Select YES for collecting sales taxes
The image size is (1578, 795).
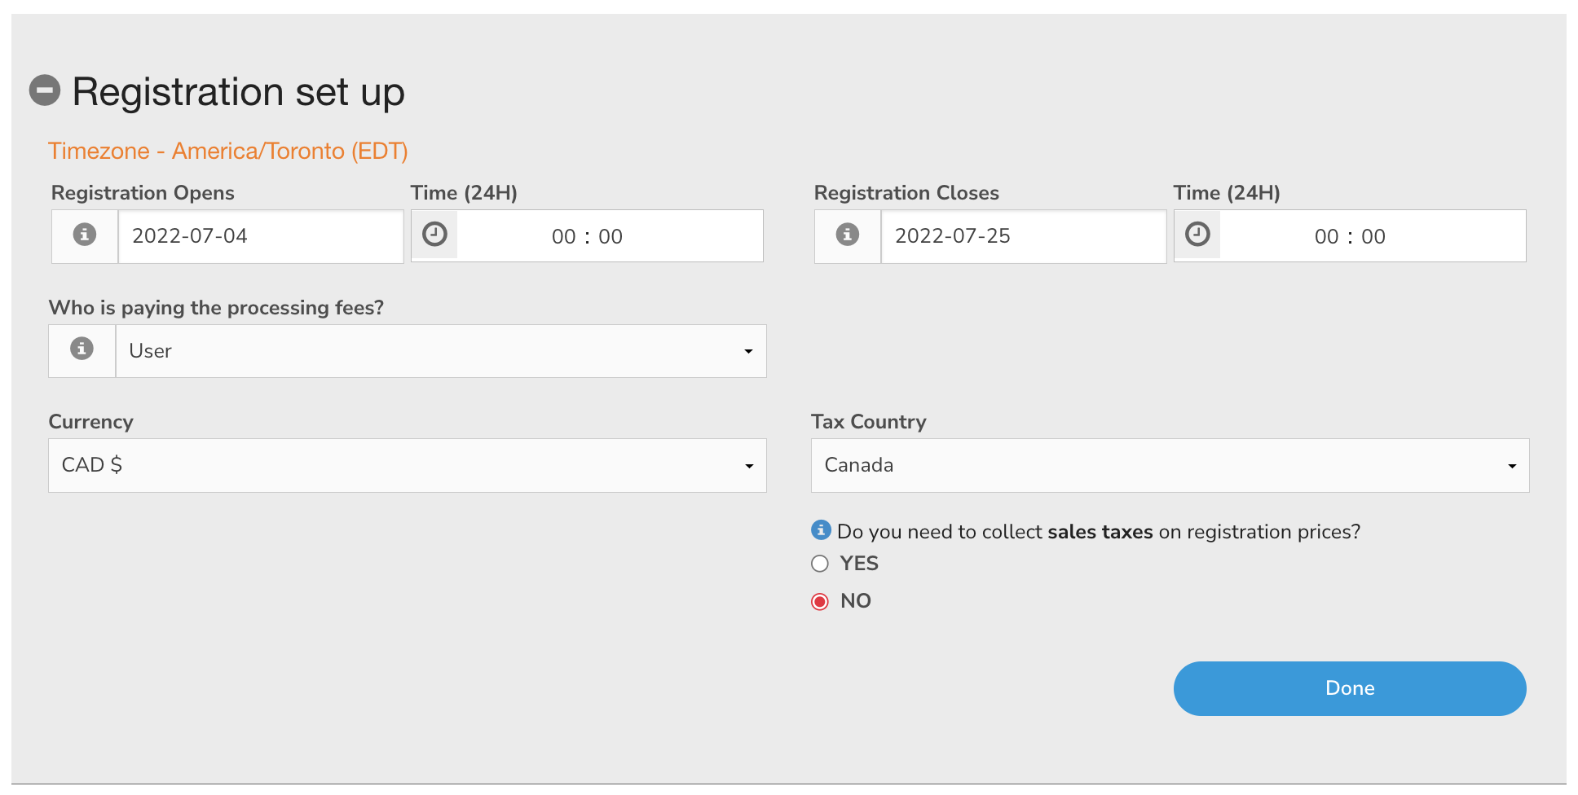pyautogui.click(x=820, y=563)
